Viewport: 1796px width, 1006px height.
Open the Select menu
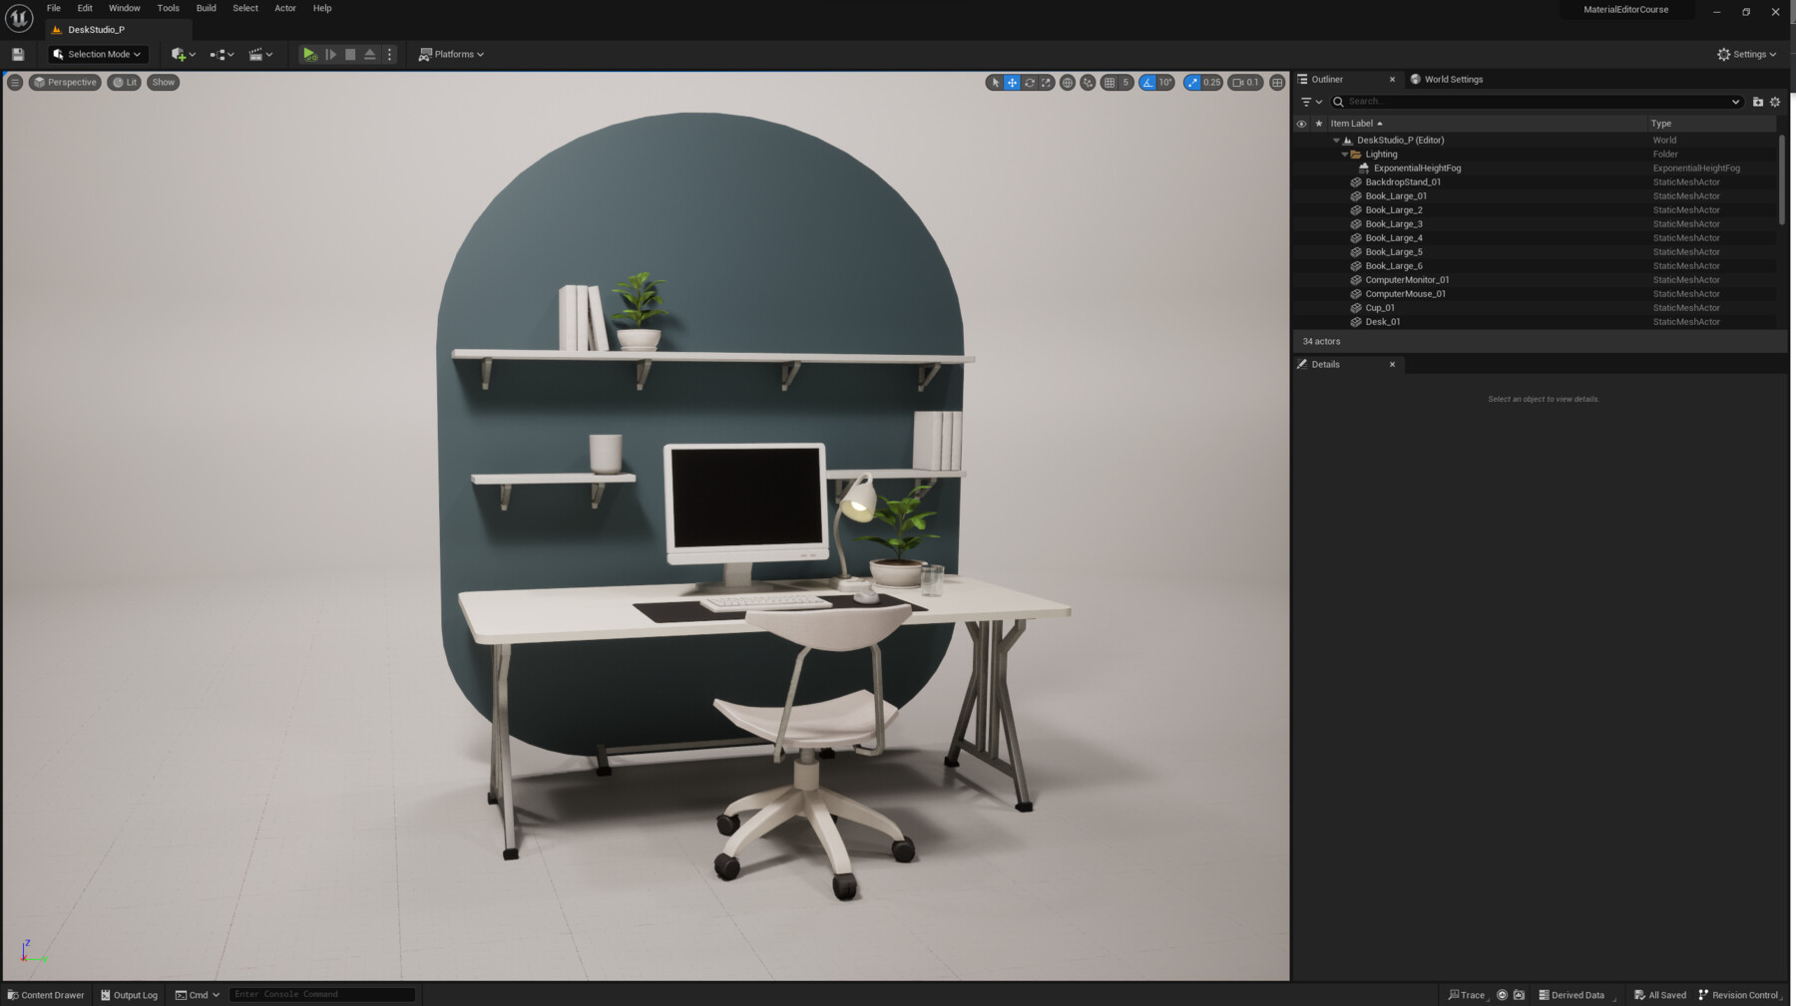coord(245,8)
